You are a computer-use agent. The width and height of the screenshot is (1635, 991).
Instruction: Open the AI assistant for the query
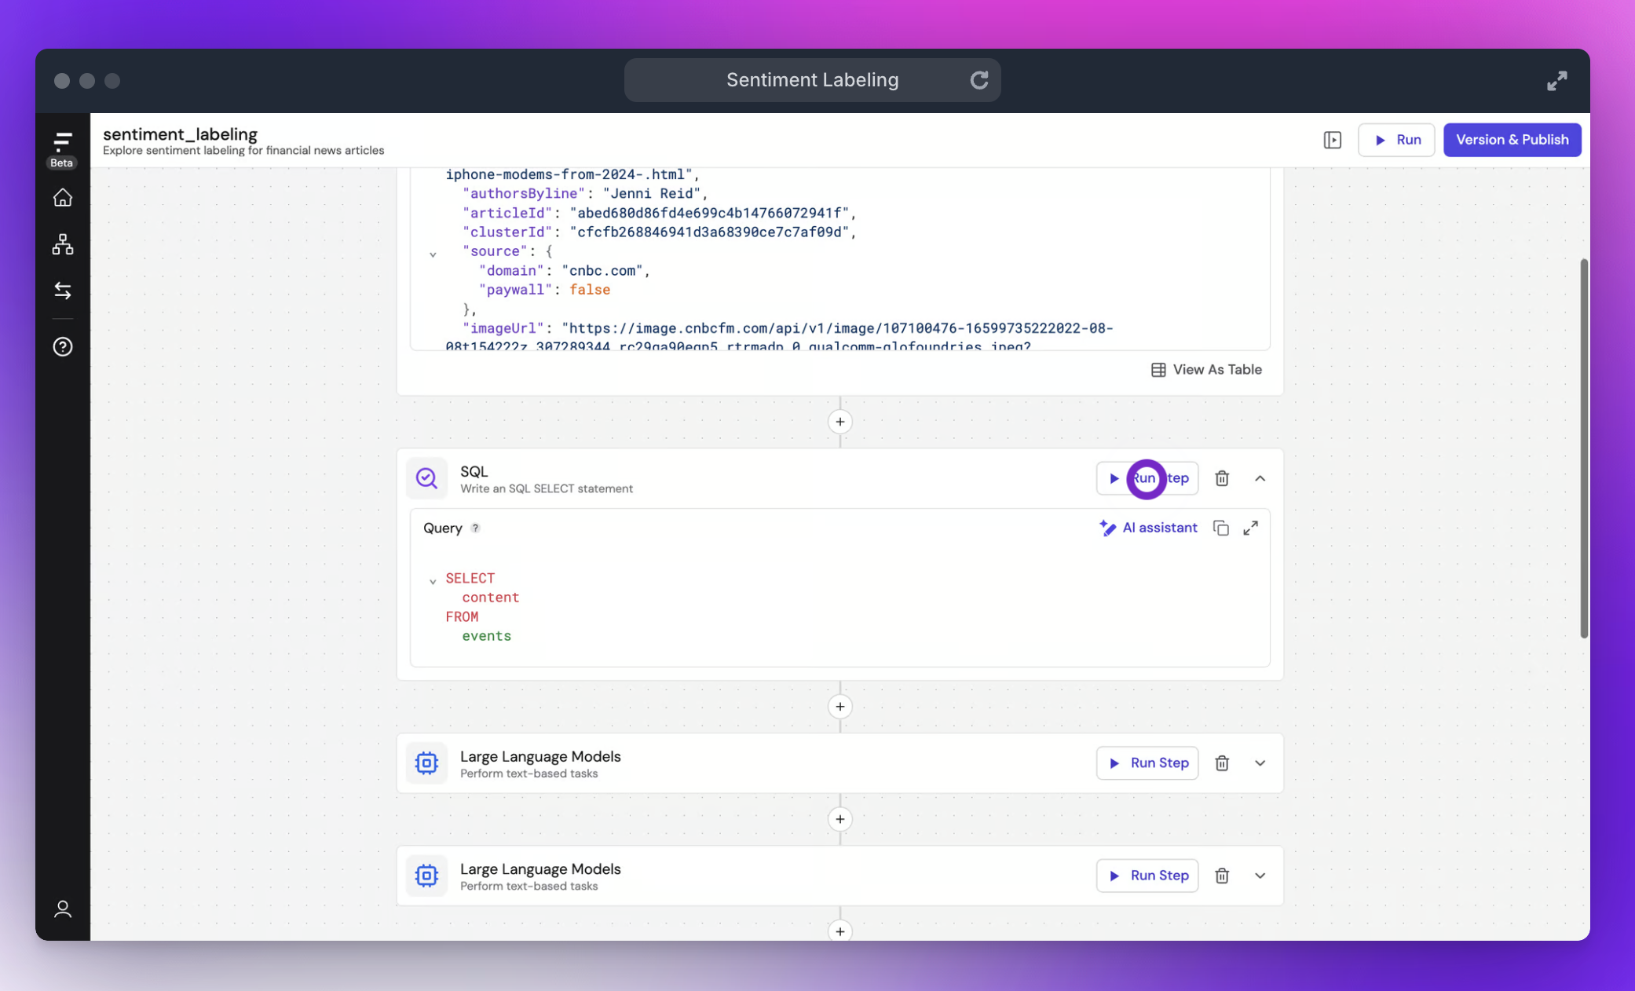tap(1148, 528)
